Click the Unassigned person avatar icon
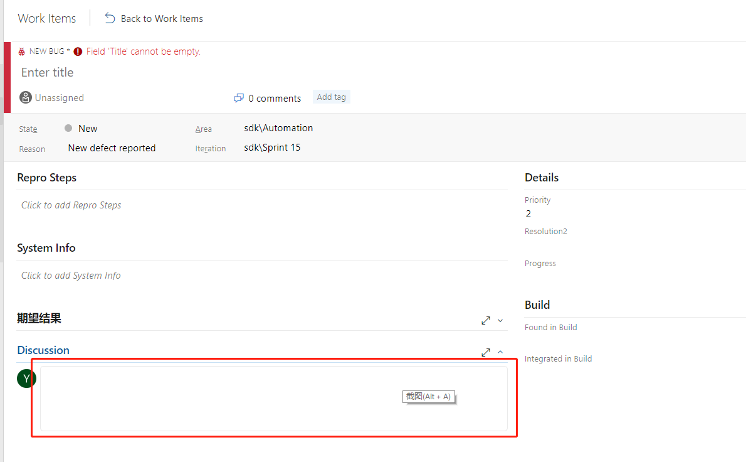 [x=26, y=97]
